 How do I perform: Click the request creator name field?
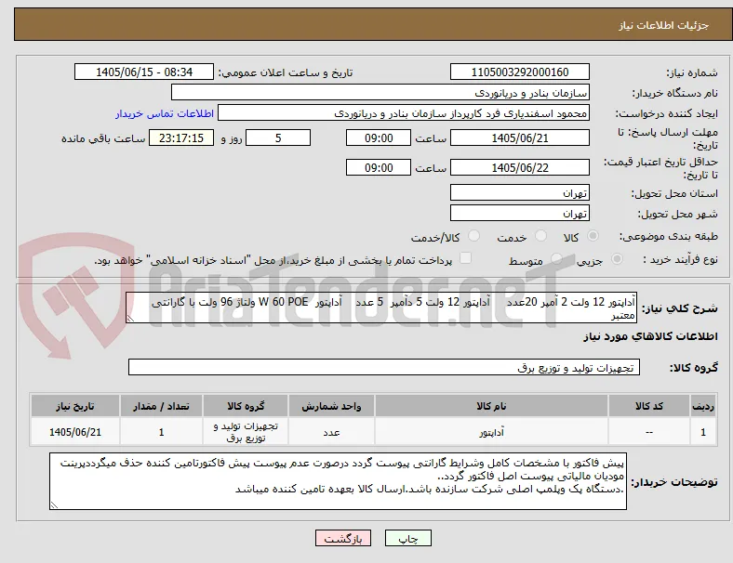pos(404,113)
